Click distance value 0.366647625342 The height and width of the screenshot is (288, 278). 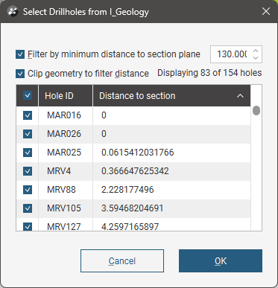point(135,171)
